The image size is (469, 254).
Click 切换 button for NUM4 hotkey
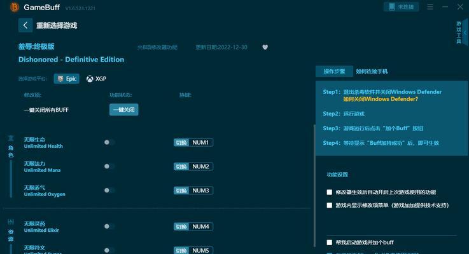pyautogui.click(x=181, y=227)
